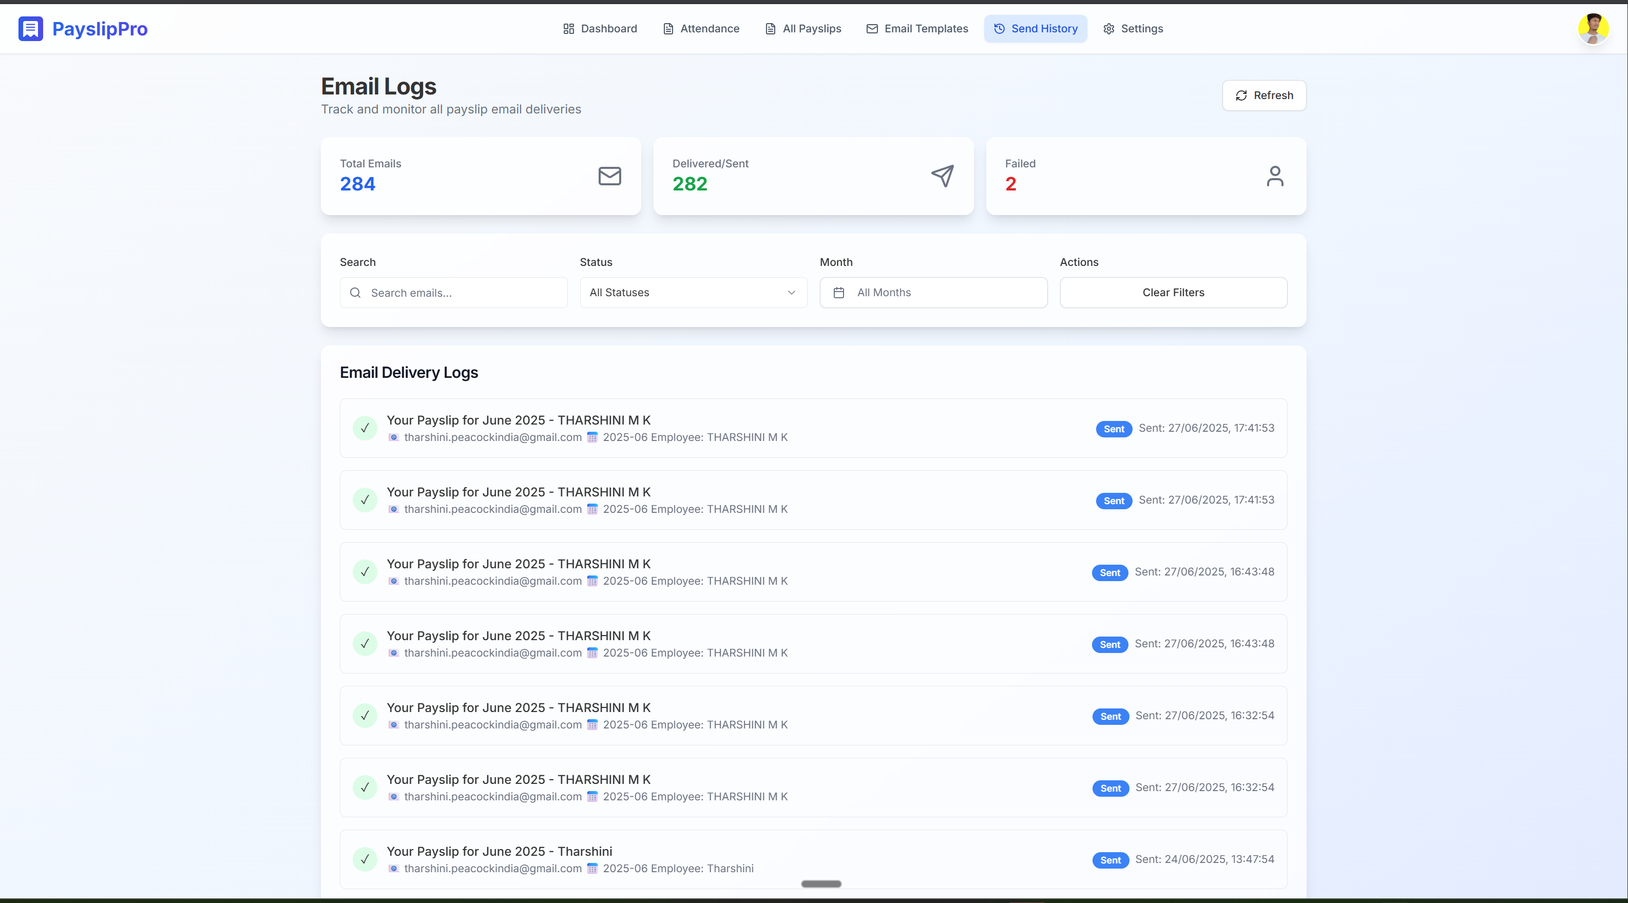Screen dimensions: 1628x903
Task: Click the paper plane icon in Delivered/Sent card
Action: (x=942, y=176)
